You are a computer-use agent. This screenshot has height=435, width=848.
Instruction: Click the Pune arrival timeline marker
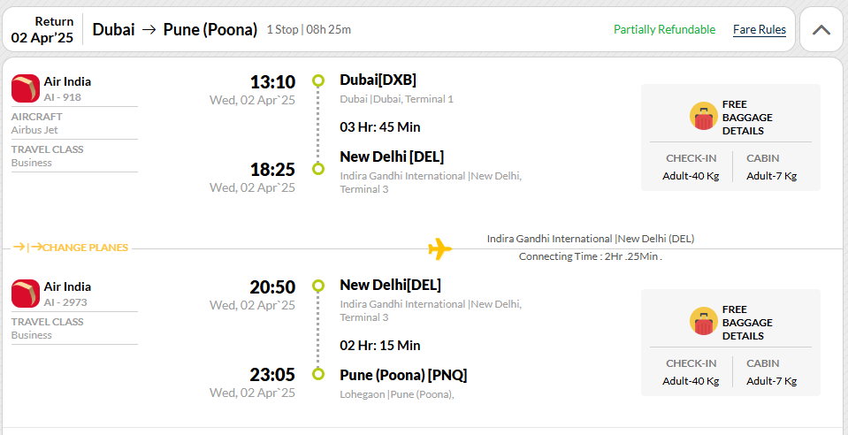click(x=318, y=374)
